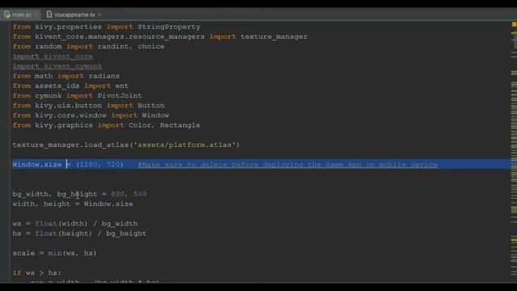Click 'PivotJoint' in cymunk import
The height and width of the screenshot is (291, 517).
click(x=120, y=95)
